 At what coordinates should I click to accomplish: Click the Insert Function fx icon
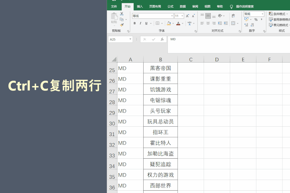[x=162, y=39]
